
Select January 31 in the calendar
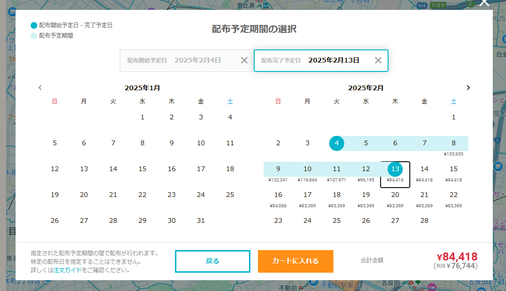[x=201, y=220]
